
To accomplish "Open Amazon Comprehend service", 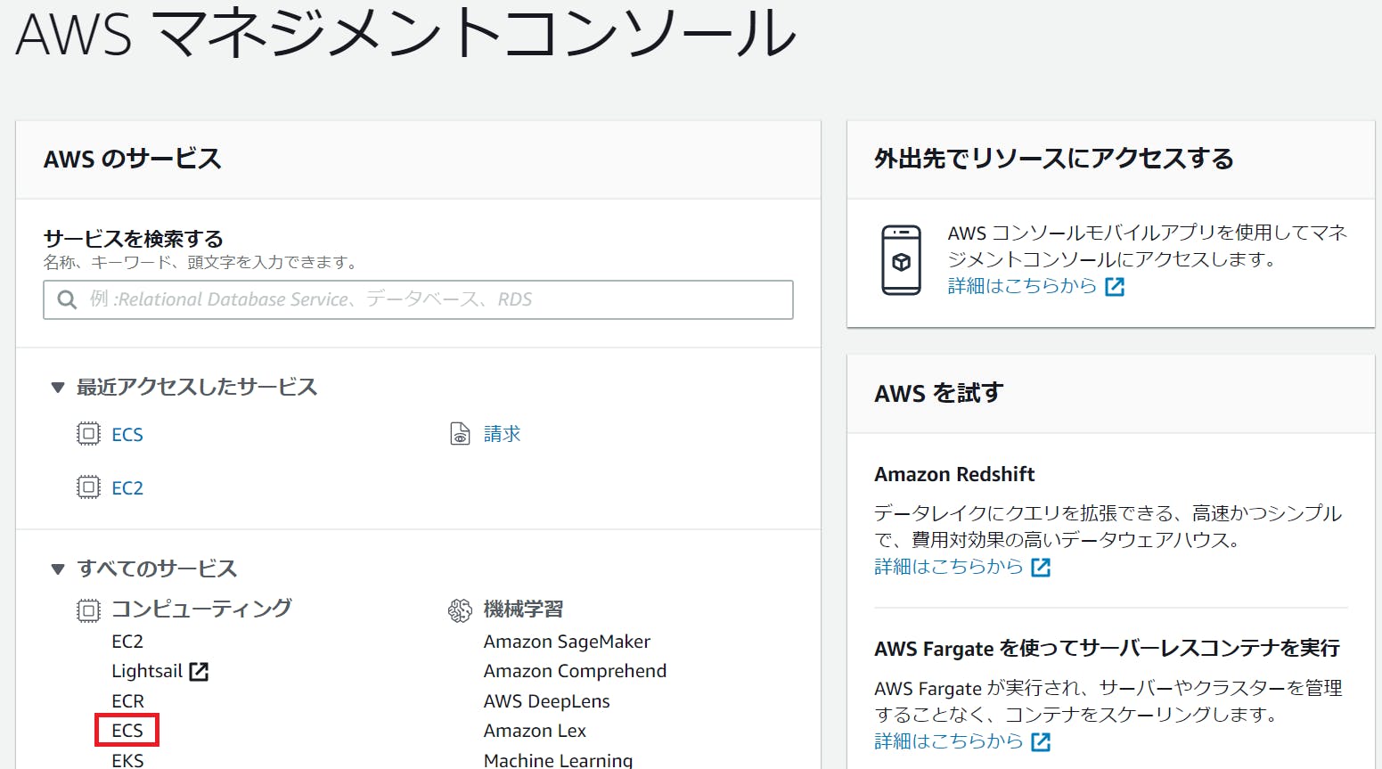I will (x=575, y=671).
